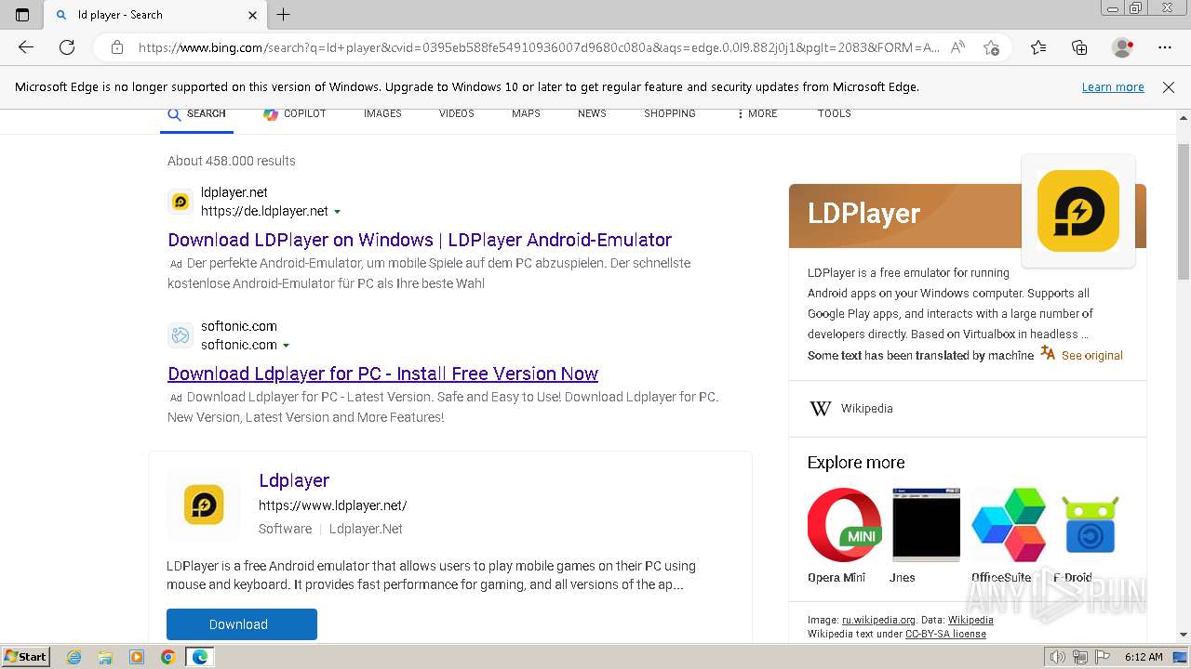
Task: Click the taskbar clock showing 6:12 AM
Action: coord(1144,657)
